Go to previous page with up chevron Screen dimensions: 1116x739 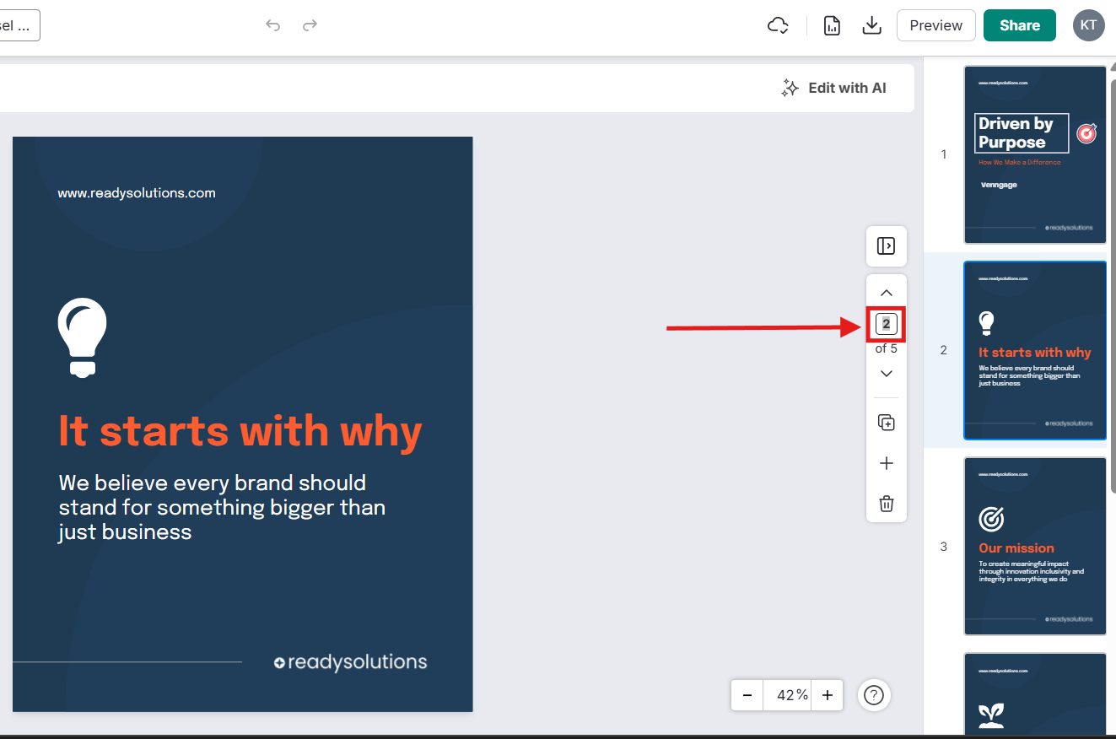click(886, 293)
